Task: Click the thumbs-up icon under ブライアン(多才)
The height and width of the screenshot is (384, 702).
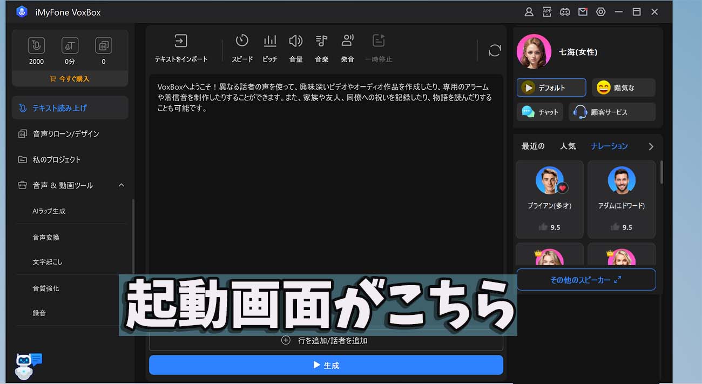Action: coord(543,227)
